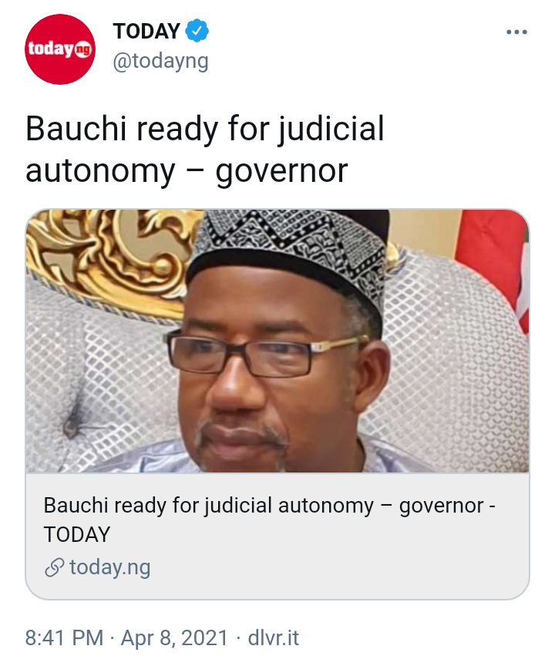
Task: Open the three-dot more options menu
Action: (516, 32)
